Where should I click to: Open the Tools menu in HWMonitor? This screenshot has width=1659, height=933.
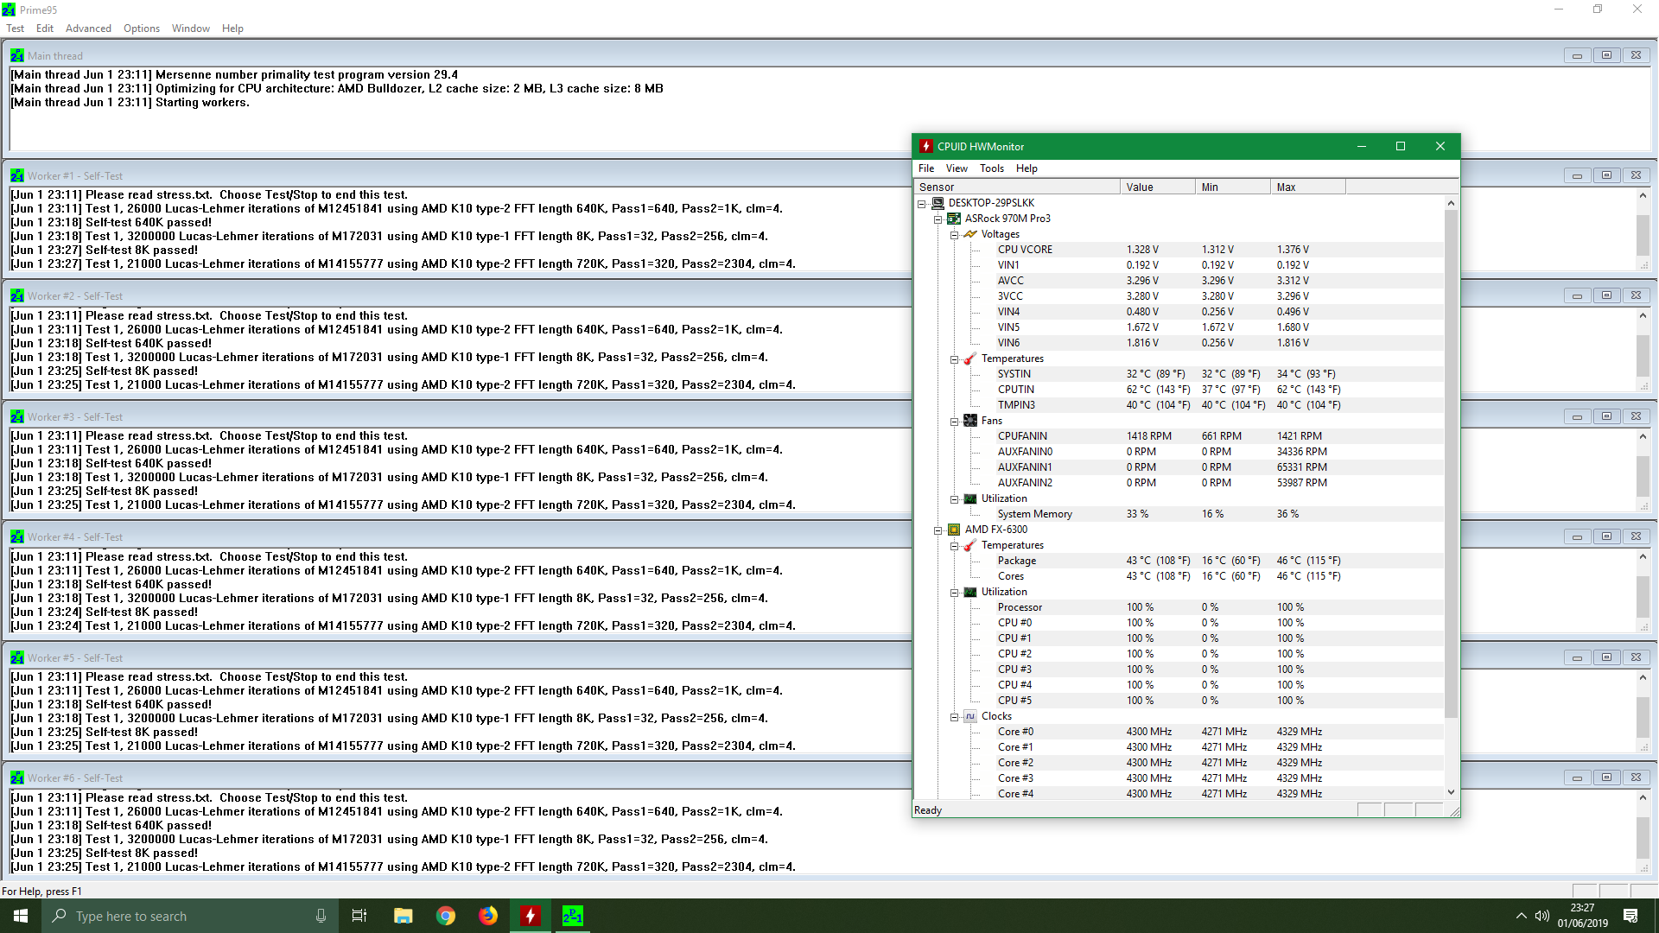click(x=991, y=168)
